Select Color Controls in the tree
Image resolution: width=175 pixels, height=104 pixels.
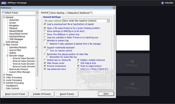click(12, 88)
